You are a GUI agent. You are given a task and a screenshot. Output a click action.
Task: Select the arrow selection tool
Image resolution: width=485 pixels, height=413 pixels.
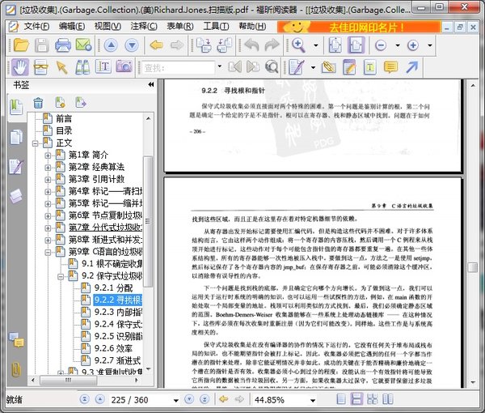(x=62, y=67)
